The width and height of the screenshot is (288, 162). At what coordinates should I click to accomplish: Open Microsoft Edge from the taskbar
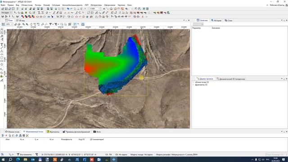tap(18, 159)
